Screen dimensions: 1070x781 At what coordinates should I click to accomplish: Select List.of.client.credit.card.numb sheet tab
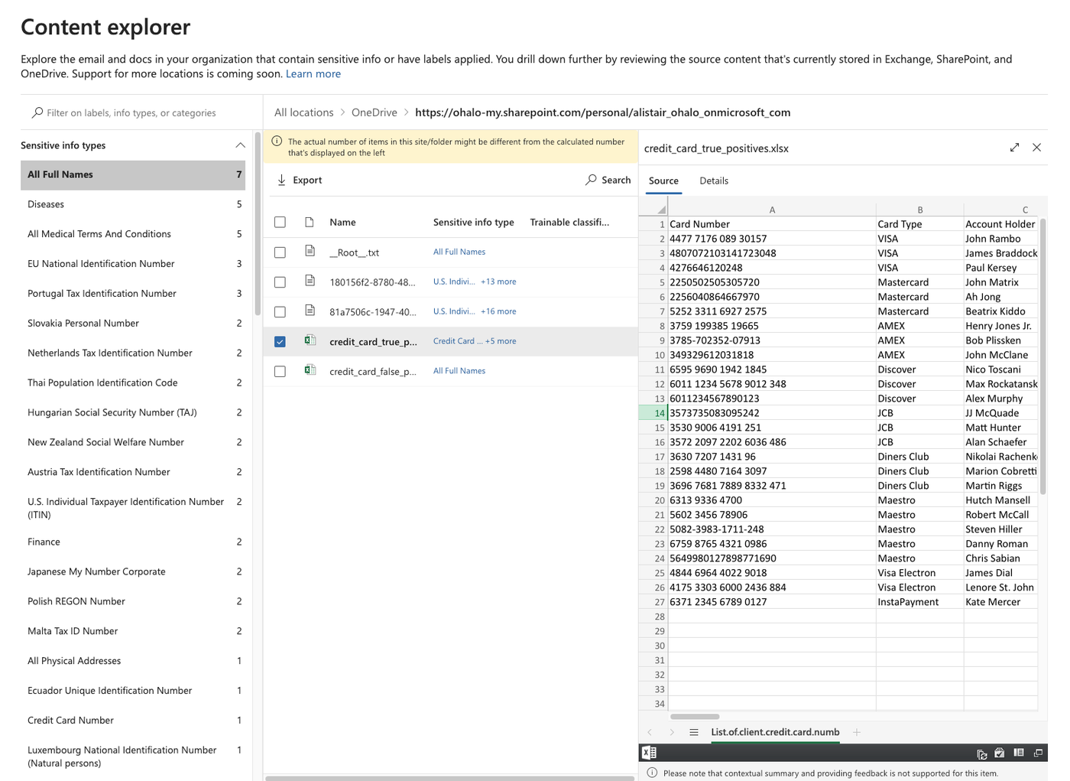pos(775,732)
